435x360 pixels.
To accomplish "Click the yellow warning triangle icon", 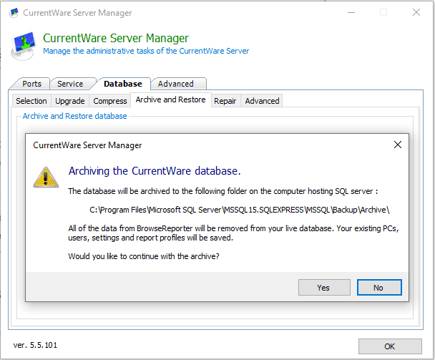I will [x=46, y=177].
